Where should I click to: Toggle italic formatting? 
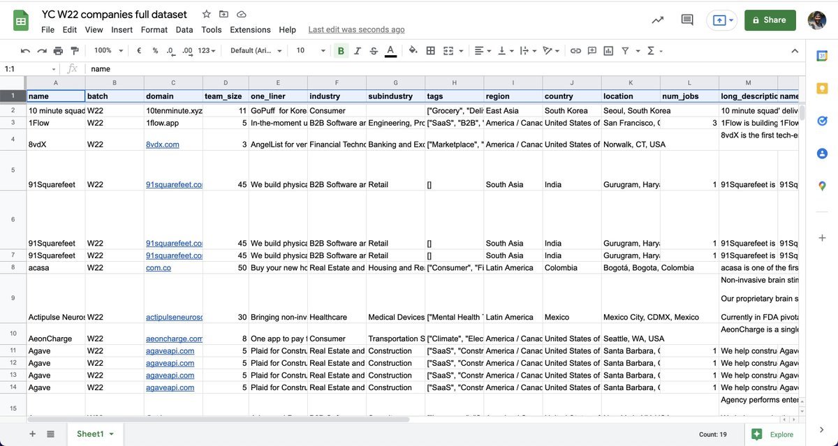pos(358,50)
